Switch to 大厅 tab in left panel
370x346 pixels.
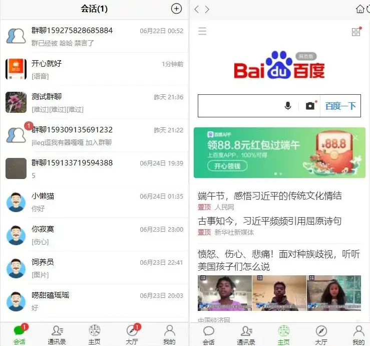132,334
